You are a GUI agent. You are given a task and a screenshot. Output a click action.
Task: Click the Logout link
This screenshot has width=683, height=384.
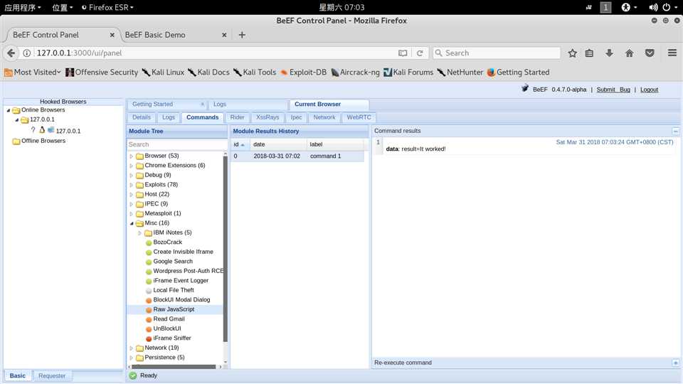tap(649, 90)
